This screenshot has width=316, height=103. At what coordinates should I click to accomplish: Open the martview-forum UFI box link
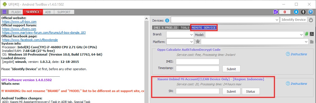click(44, 32)
